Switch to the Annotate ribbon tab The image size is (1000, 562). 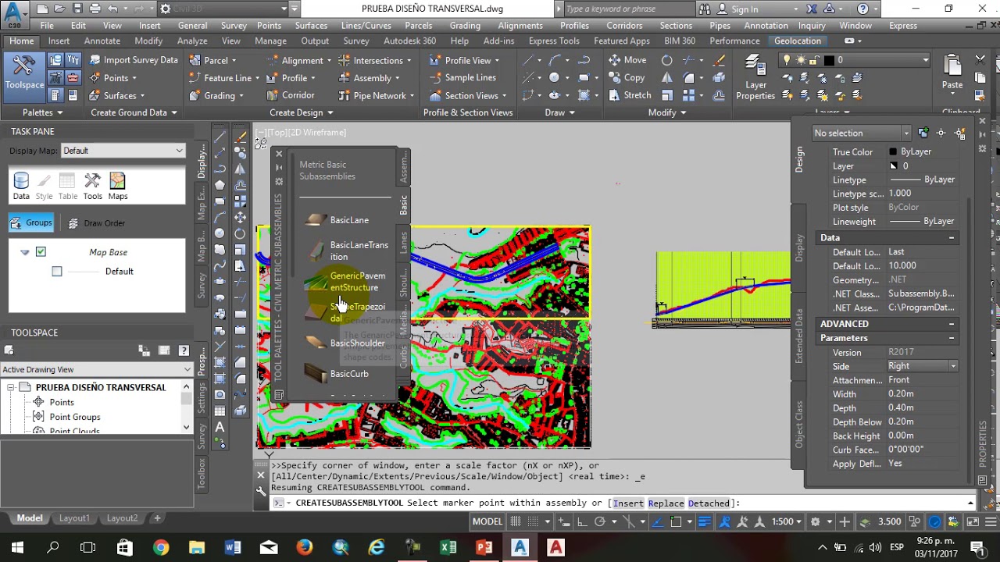102,41
